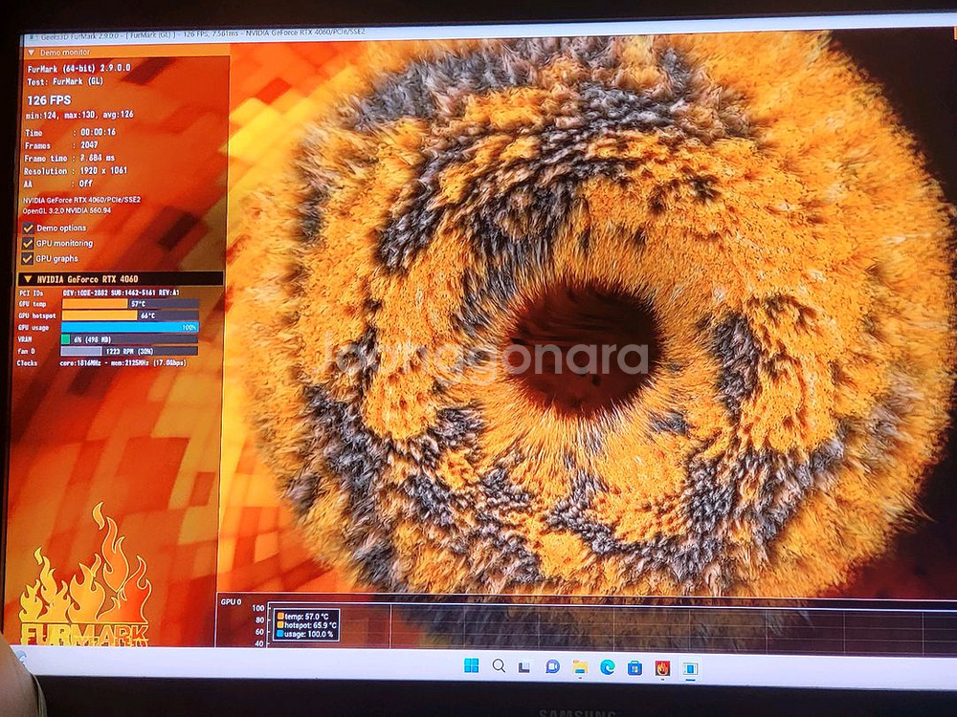Open Windows Search from the taskbar
This screenshot has height=717, width=957.
(x=499, y=665)
